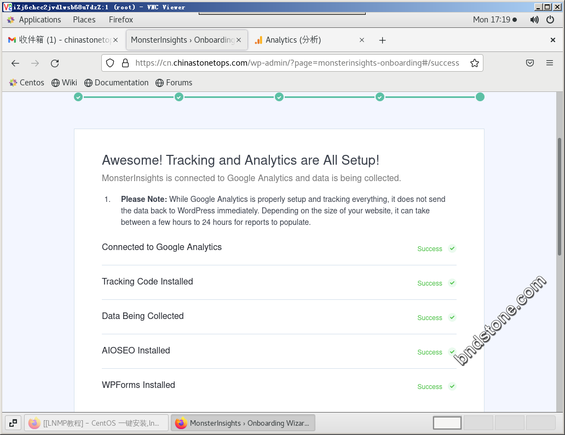Image resolution: width=565 pixels, height=435 pixels.
Task: Close the MonsterInsights Onboarding tab
Action: tap(239, 40)
